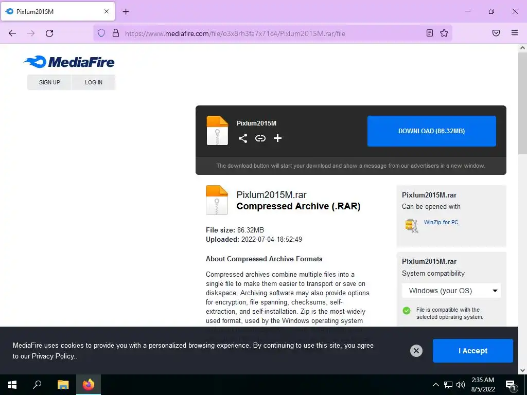Click the DOWNLOAD (86.32MB) button

pos(432,131)
